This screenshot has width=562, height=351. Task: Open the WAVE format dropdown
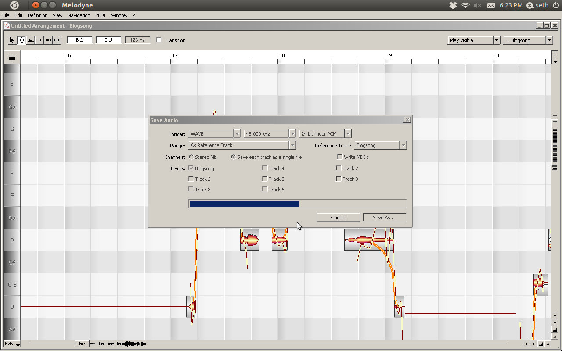[215, 134]
